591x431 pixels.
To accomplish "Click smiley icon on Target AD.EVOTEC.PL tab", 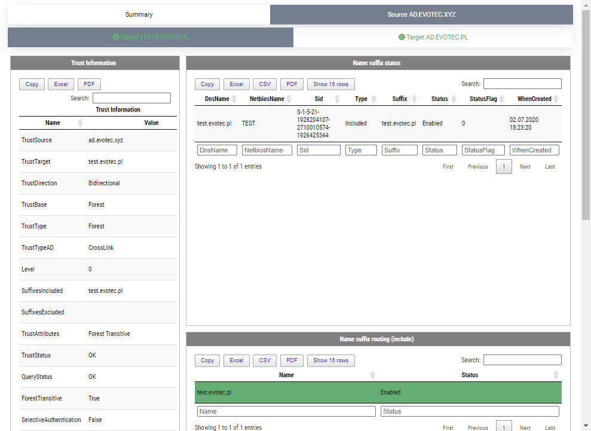I will tap(402, 37).
